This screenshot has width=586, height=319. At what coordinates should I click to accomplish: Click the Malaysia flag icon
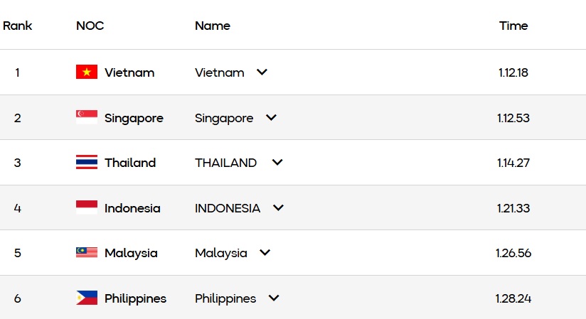[87, 253]
